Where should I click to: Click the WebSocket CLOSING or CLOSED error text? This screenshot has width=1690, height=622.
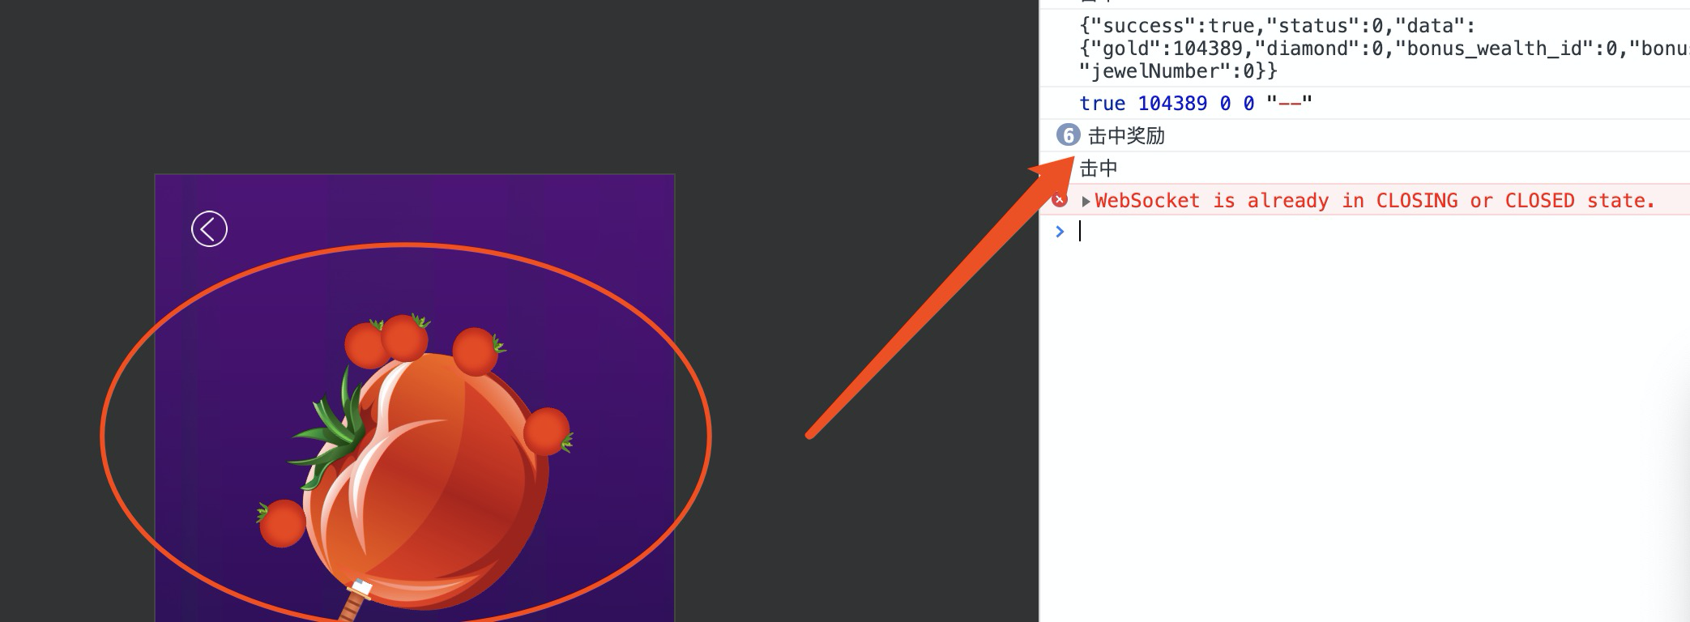(x=1375, y=201)
